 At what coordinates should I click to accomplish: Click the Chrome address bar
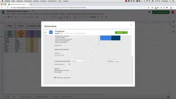79,8
